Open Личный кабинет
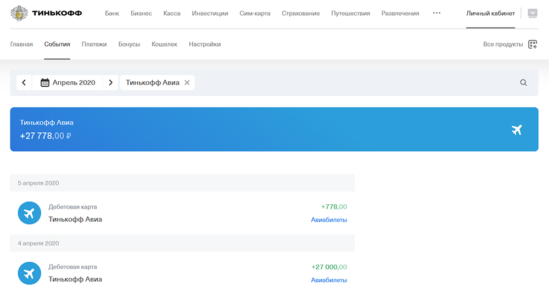 pyautogui.click(x=490, y=13)
